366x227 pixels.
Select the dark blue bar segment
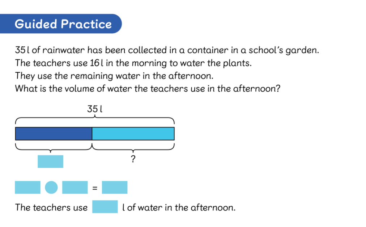click(x=54, y=134)
